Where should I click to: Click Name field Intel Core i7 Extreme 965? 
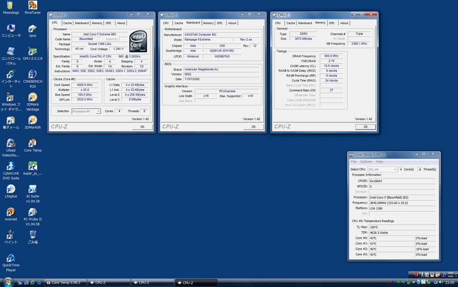point(100,34)
